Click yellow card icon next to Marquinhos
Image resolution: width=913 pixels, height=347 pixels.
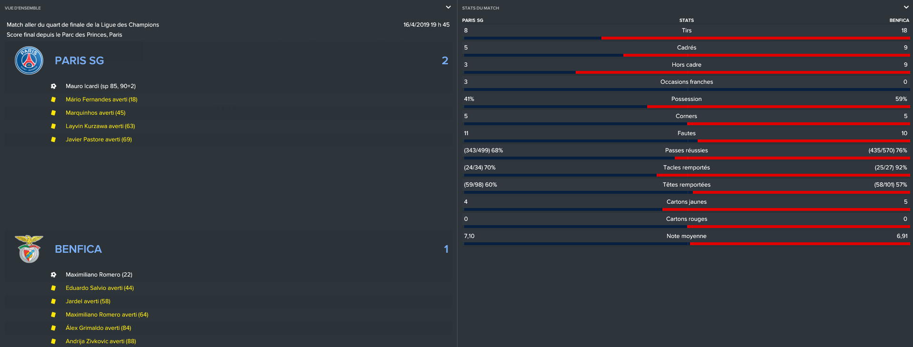pyautogui.click(x=53, y=113)
